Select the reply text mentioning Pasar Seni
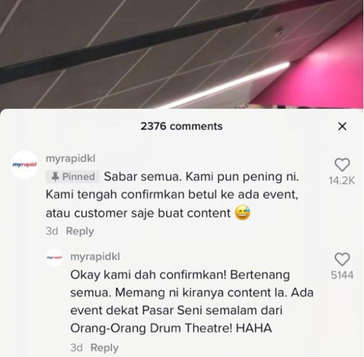The image size is (364, 357). (x=192, y=301)
